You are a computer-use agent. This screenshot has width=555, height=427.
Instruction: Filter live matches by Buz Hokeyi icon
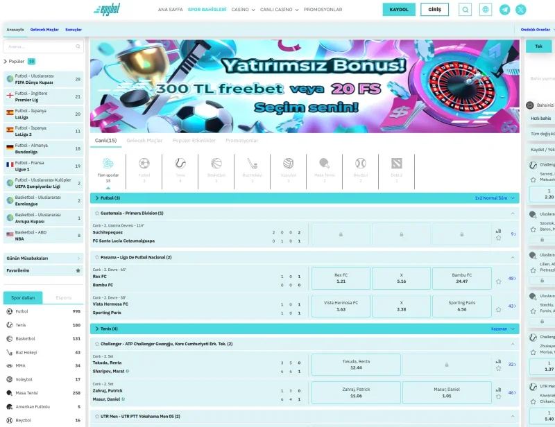pyautogui.click(x=253, y=164)
